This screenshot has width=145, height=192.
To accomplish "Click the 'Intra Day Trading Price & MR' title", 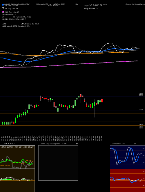I will (x=53, y=144).
